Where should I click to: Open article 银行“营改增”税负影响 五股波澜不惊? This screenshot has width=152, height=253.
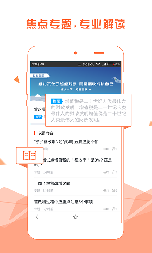tap(66, 142)
